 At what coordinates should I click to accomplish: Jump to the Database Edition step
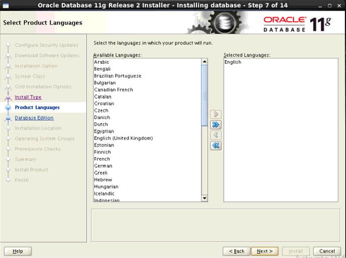[34, 118]
